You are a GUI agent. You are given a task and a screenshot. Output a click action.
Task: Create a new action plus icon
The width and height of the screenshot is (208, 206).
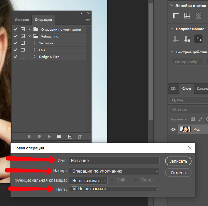[70, 136]
